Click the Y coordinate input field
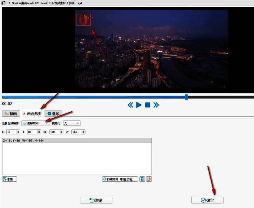Viewport: 254px width, 208px height. tap(32, 132)
